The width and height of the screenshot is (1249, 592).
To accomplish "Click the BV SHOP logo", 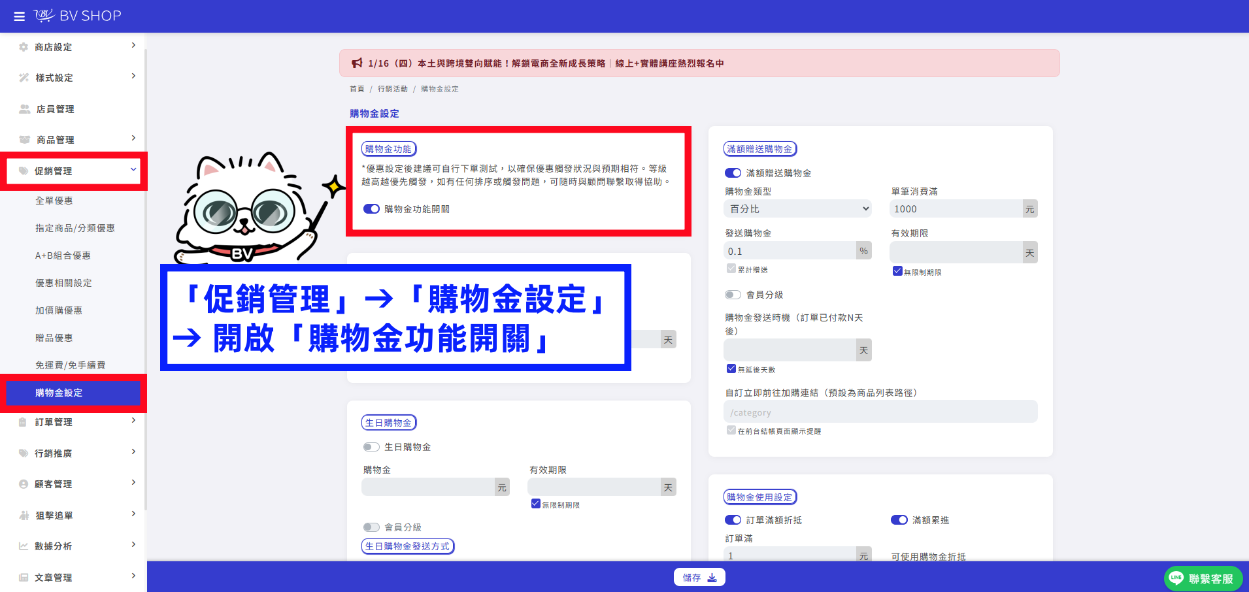I will tap(78, 16).
